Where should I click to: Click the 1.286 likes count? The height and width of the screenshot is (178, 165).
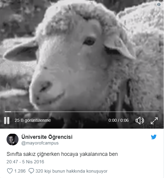click(x=20, y=171)
